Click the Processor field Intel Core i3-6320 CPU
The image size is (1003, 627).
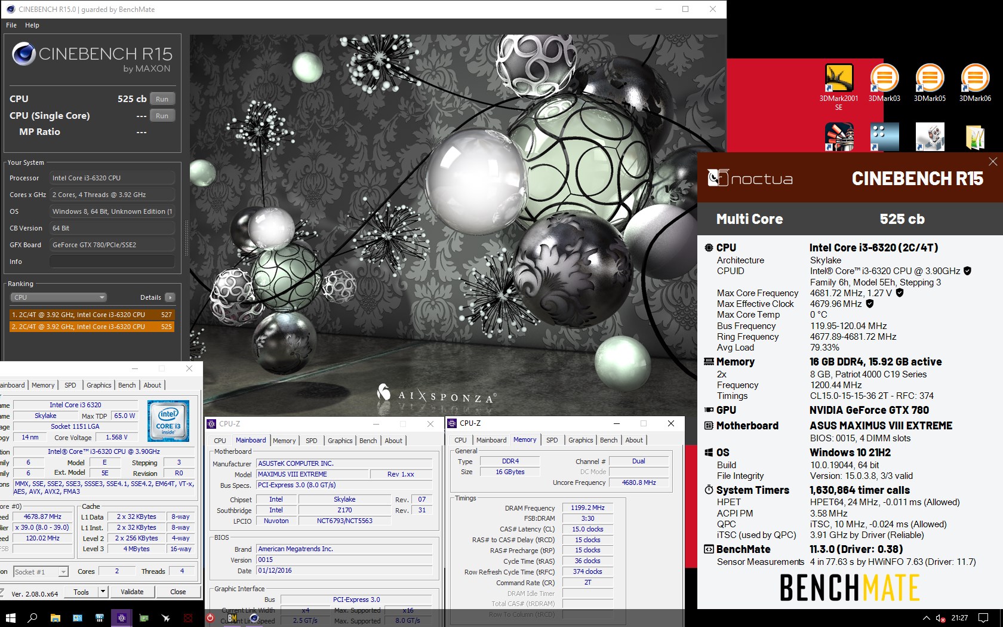pos(112,178)
